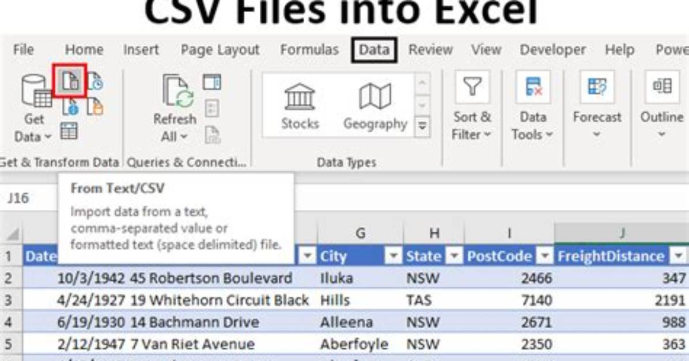Click the postcode cell 7140
Viewport: 689px width, 361px height.
click(x=509, y=300)
